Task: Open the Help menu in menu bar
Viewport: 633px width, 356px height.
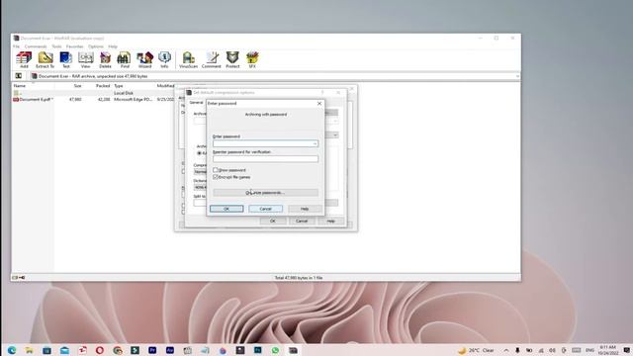Action: (113, 46)
